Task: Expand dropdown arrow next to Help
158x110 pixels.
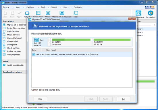Action: 71,7
